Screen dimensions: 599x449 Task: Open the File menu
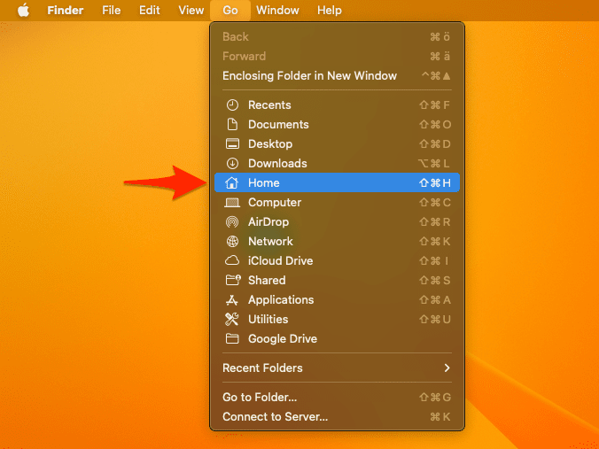pos(111,11)
